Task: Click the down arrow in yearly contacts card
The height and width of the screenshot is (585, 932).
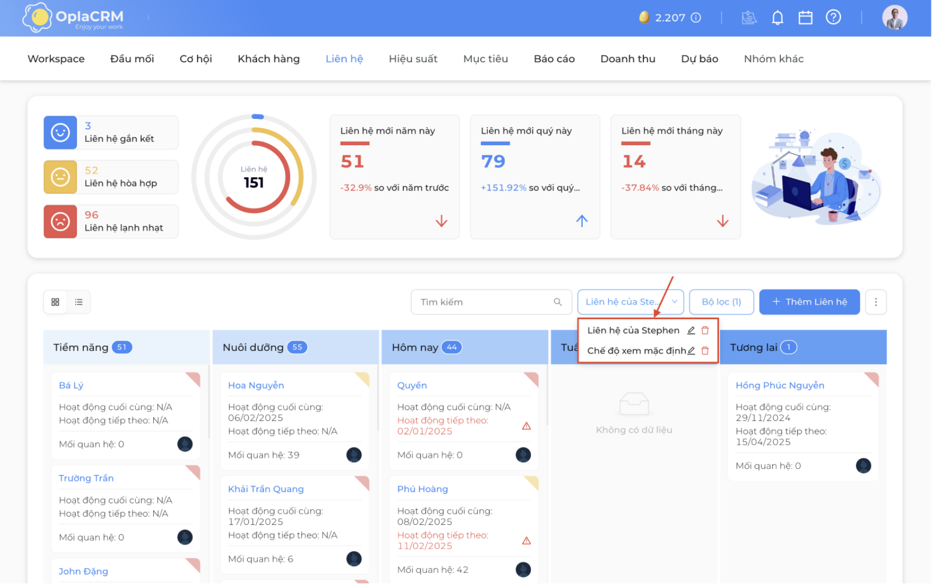Action: click(x=441, y=221)
